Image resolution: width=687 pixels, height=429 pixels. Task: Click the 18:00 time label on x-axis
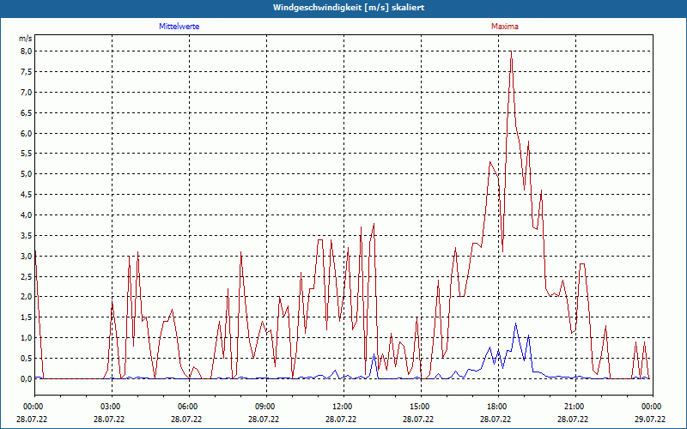tap(498, 407)
